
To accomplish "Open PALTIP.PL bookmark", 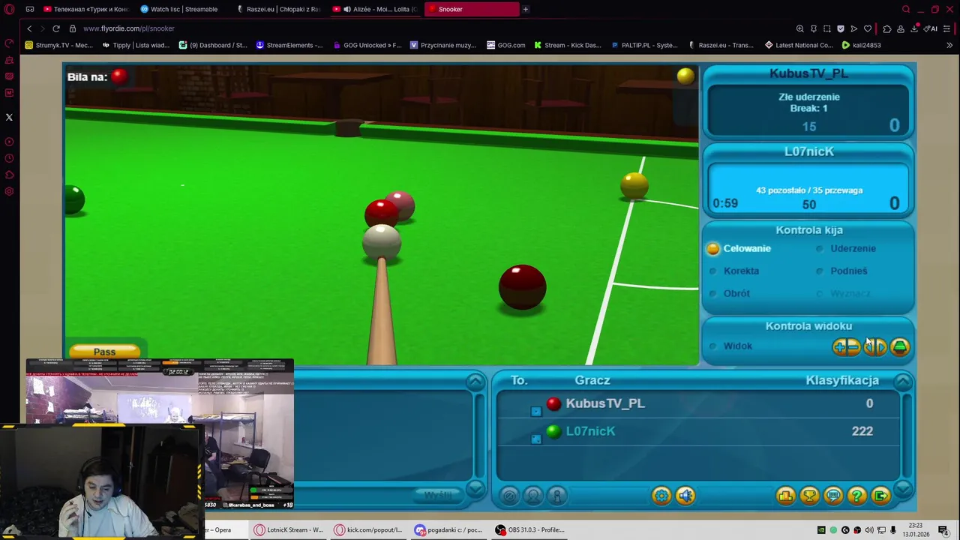I will coord(644,45).
